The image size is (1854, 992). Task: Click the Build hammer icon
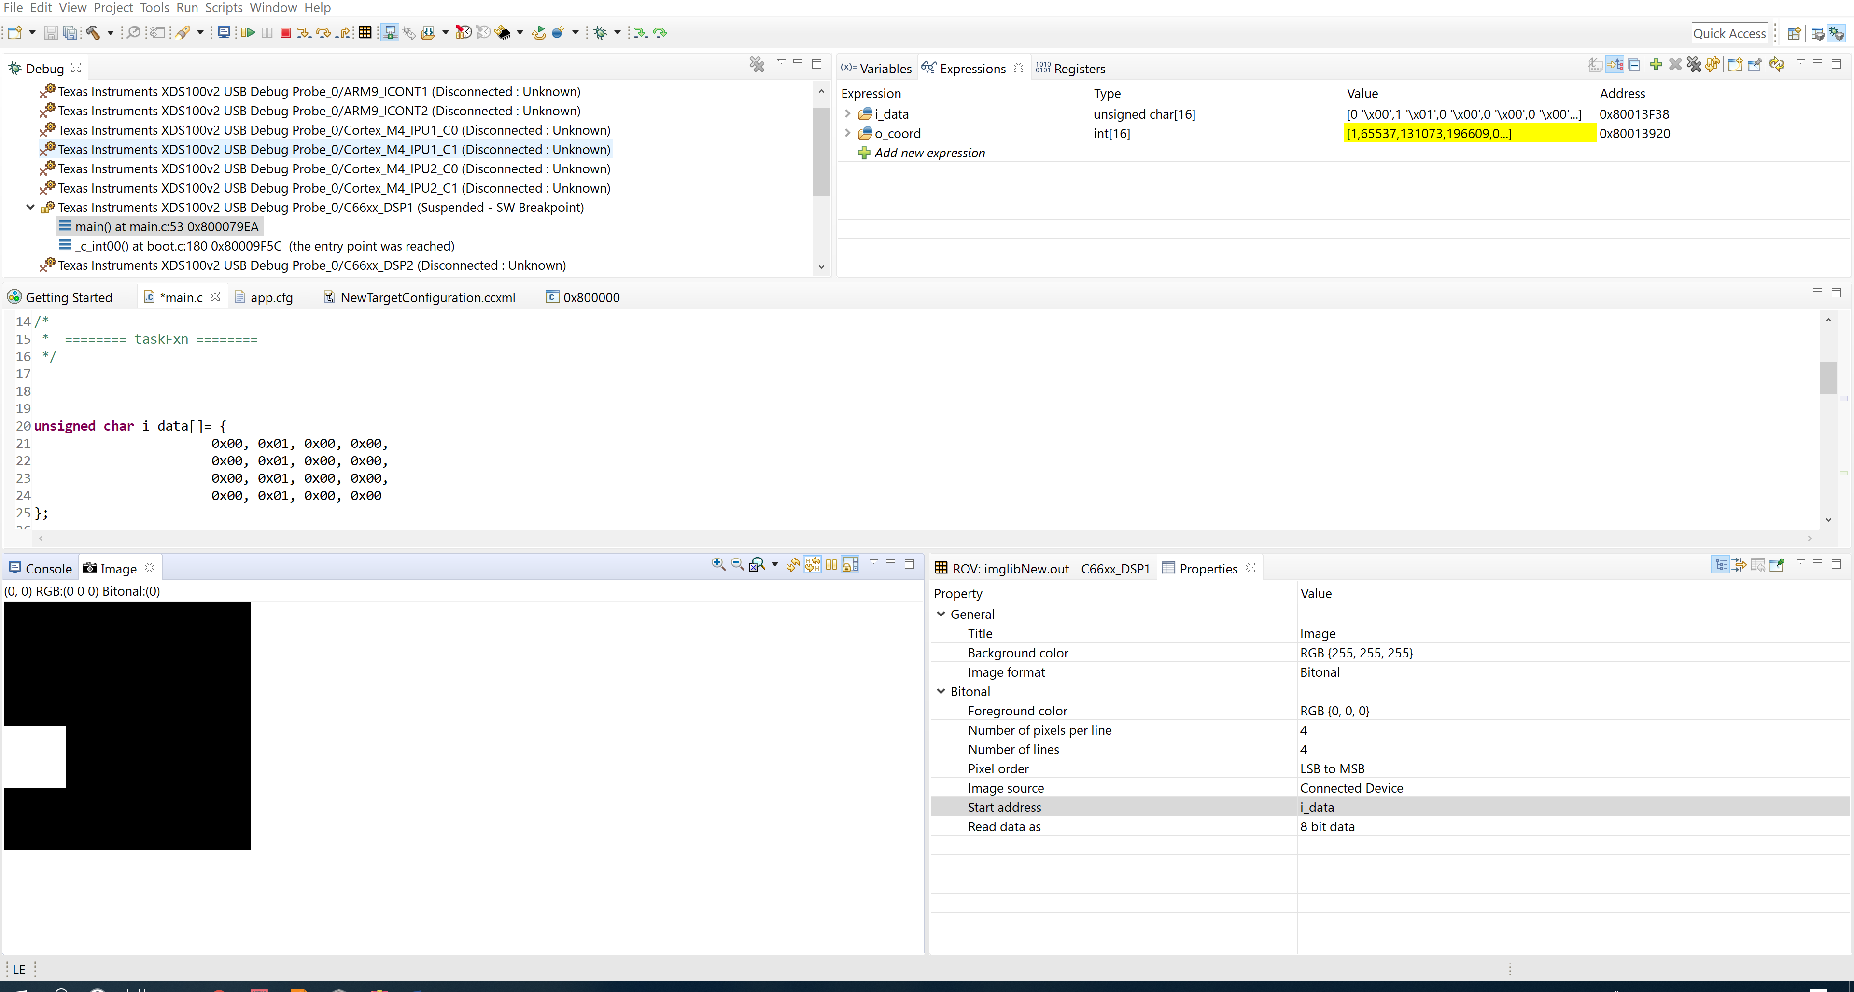pyautogui.click(x=93, y=32)
